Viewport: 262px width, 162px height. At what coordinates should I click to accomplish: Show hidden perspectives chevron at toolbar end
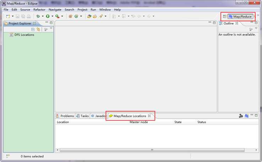point(258,15)
